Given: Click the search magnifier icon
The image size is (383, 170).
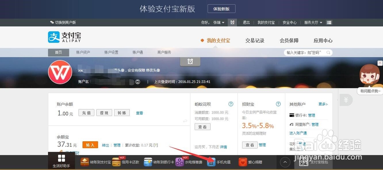Looking at the screenshot, I should pyautogui.click(x=328, y=52).
